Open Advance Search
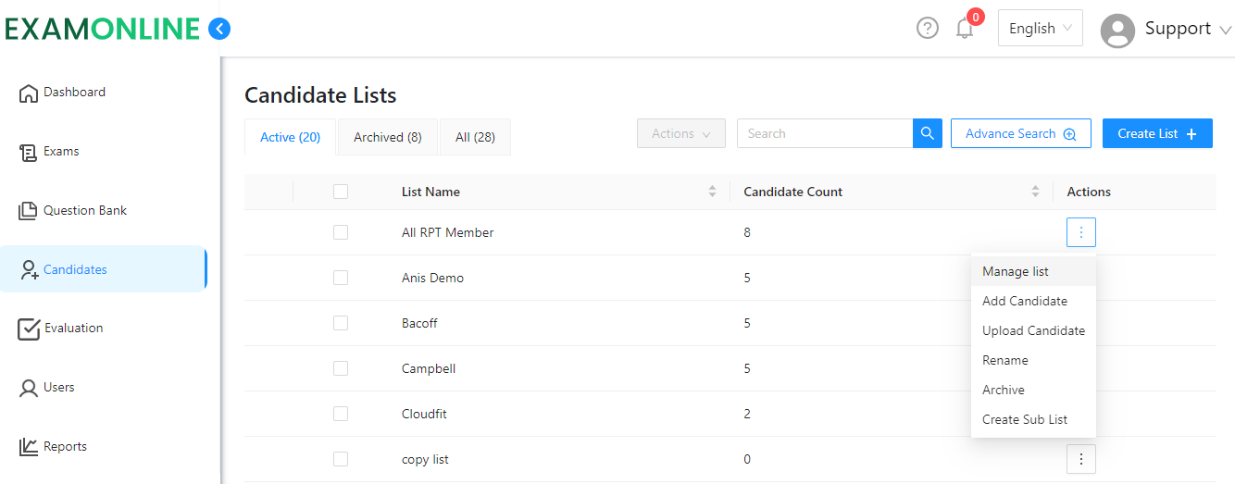Screen dimensions: 1235x484 pos(1020,133)
